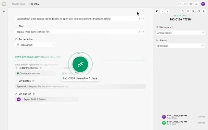
Task: Click the Vet sign-off field dated Sep 4
Action: [46, 99]
